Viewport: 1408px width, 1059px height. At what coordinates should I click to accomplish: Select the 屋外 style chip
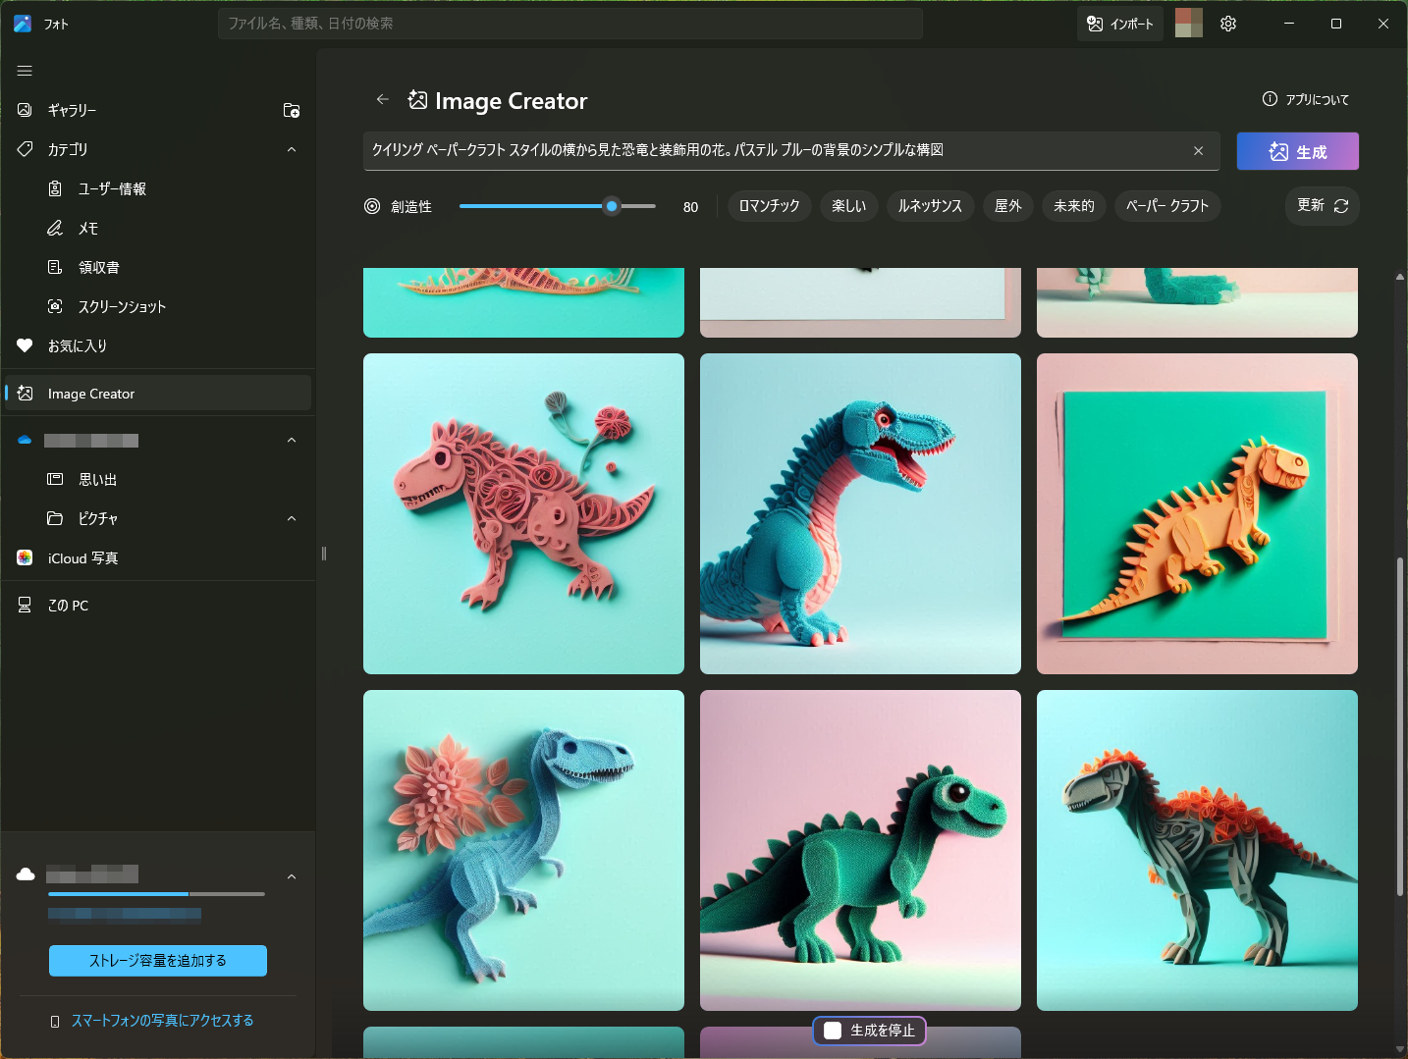[1008, 206]
